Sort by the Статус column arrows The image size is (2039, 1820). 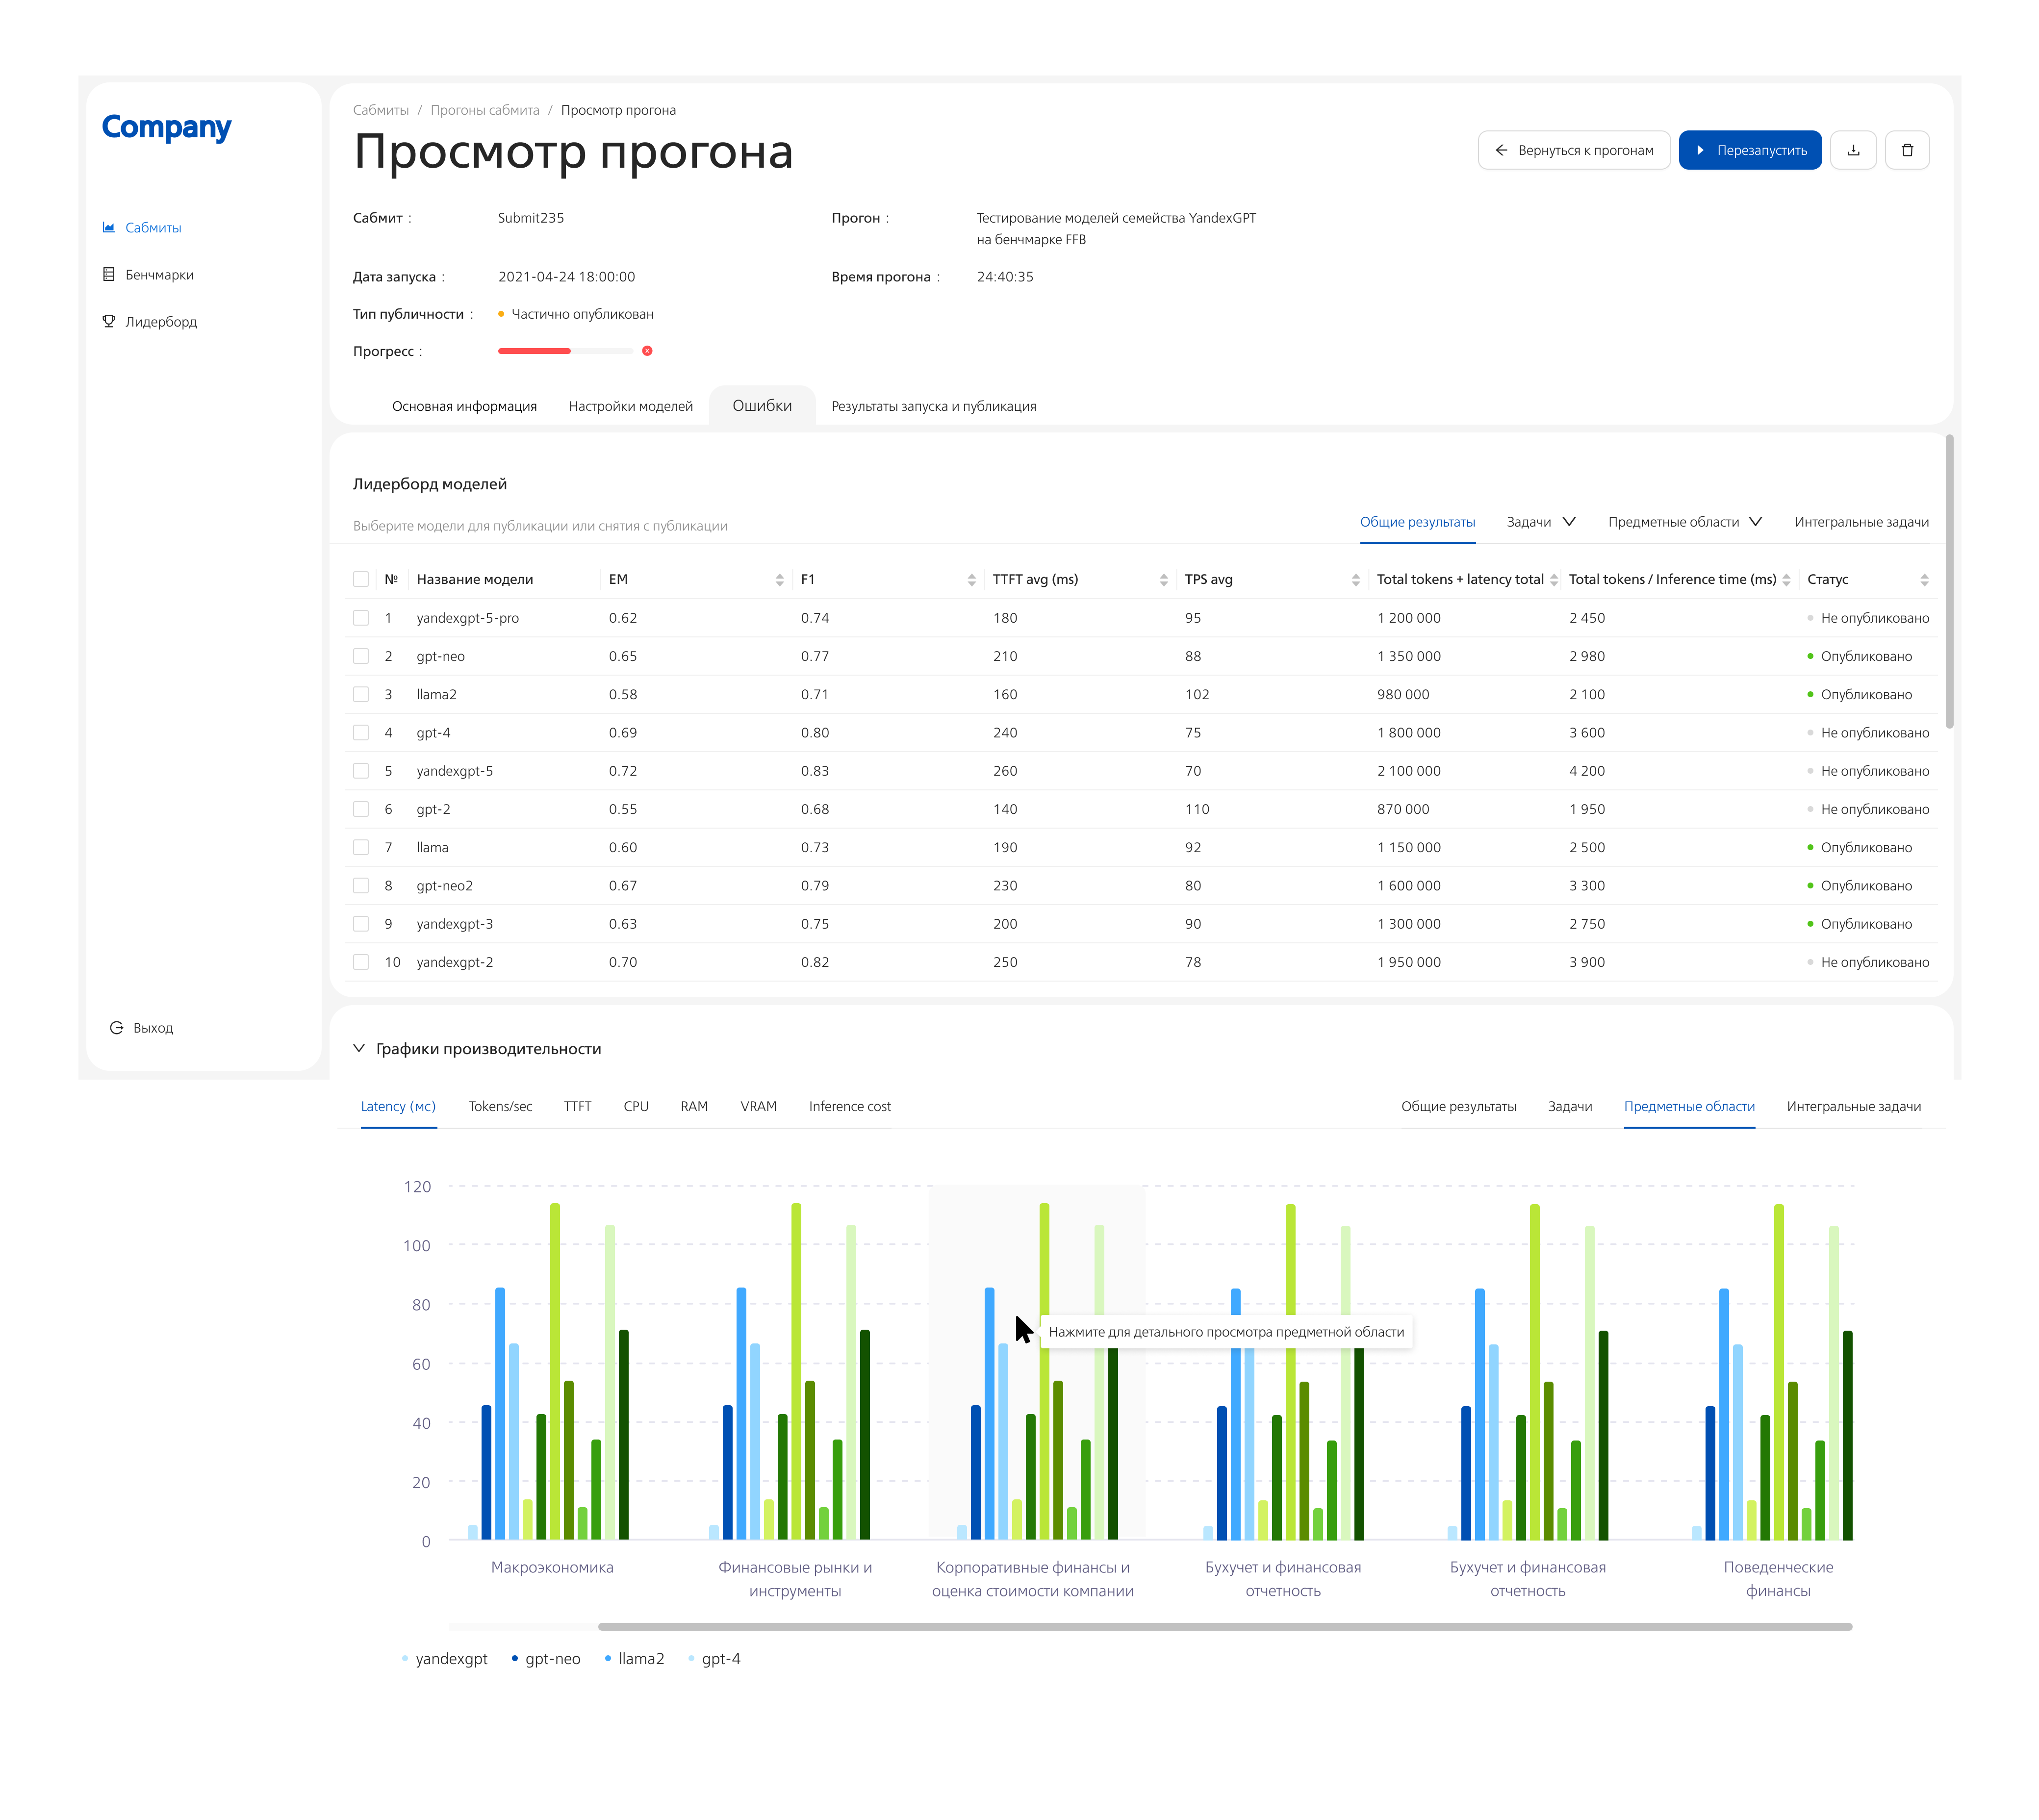pos(1923,580)
